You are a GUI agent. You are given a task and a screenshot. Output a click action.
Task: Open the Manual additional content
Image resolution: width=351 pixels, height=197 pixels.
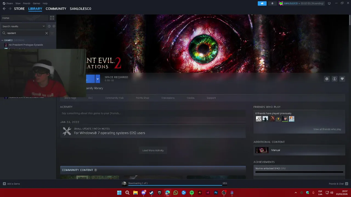(x=299, y=150)
